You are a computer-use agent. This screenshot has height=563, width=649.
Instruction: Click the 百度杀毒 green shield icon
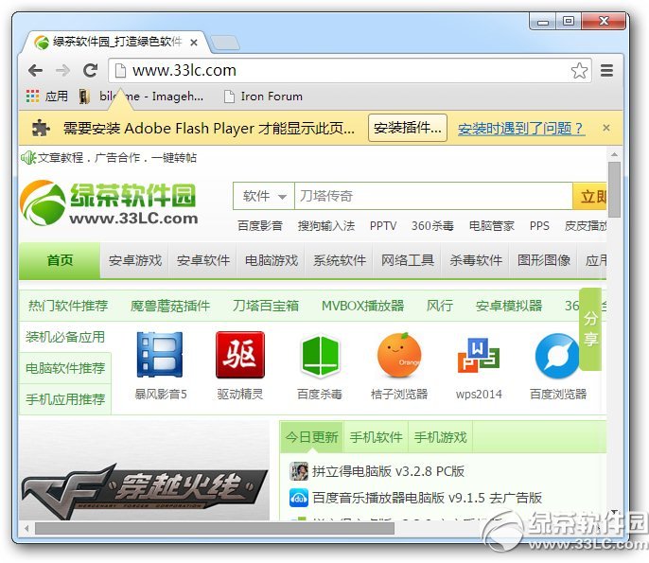pyautogui.click(x=320, y=355)
